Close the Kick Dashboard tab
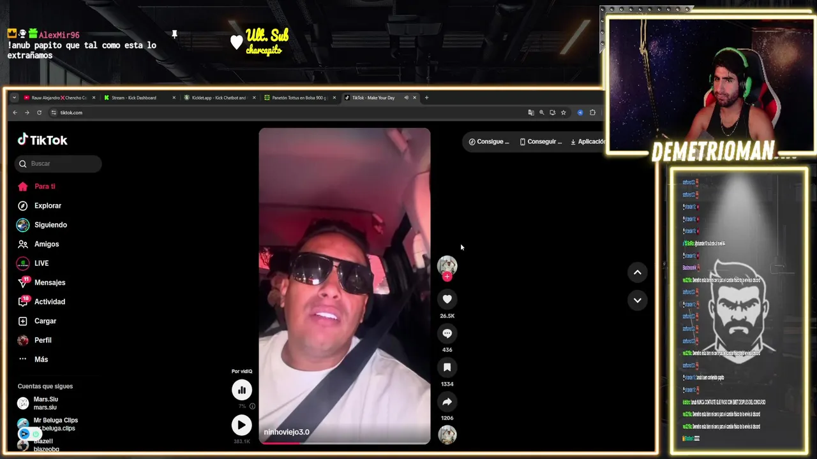This screenshot has height=459, width=817. (174, 98)
